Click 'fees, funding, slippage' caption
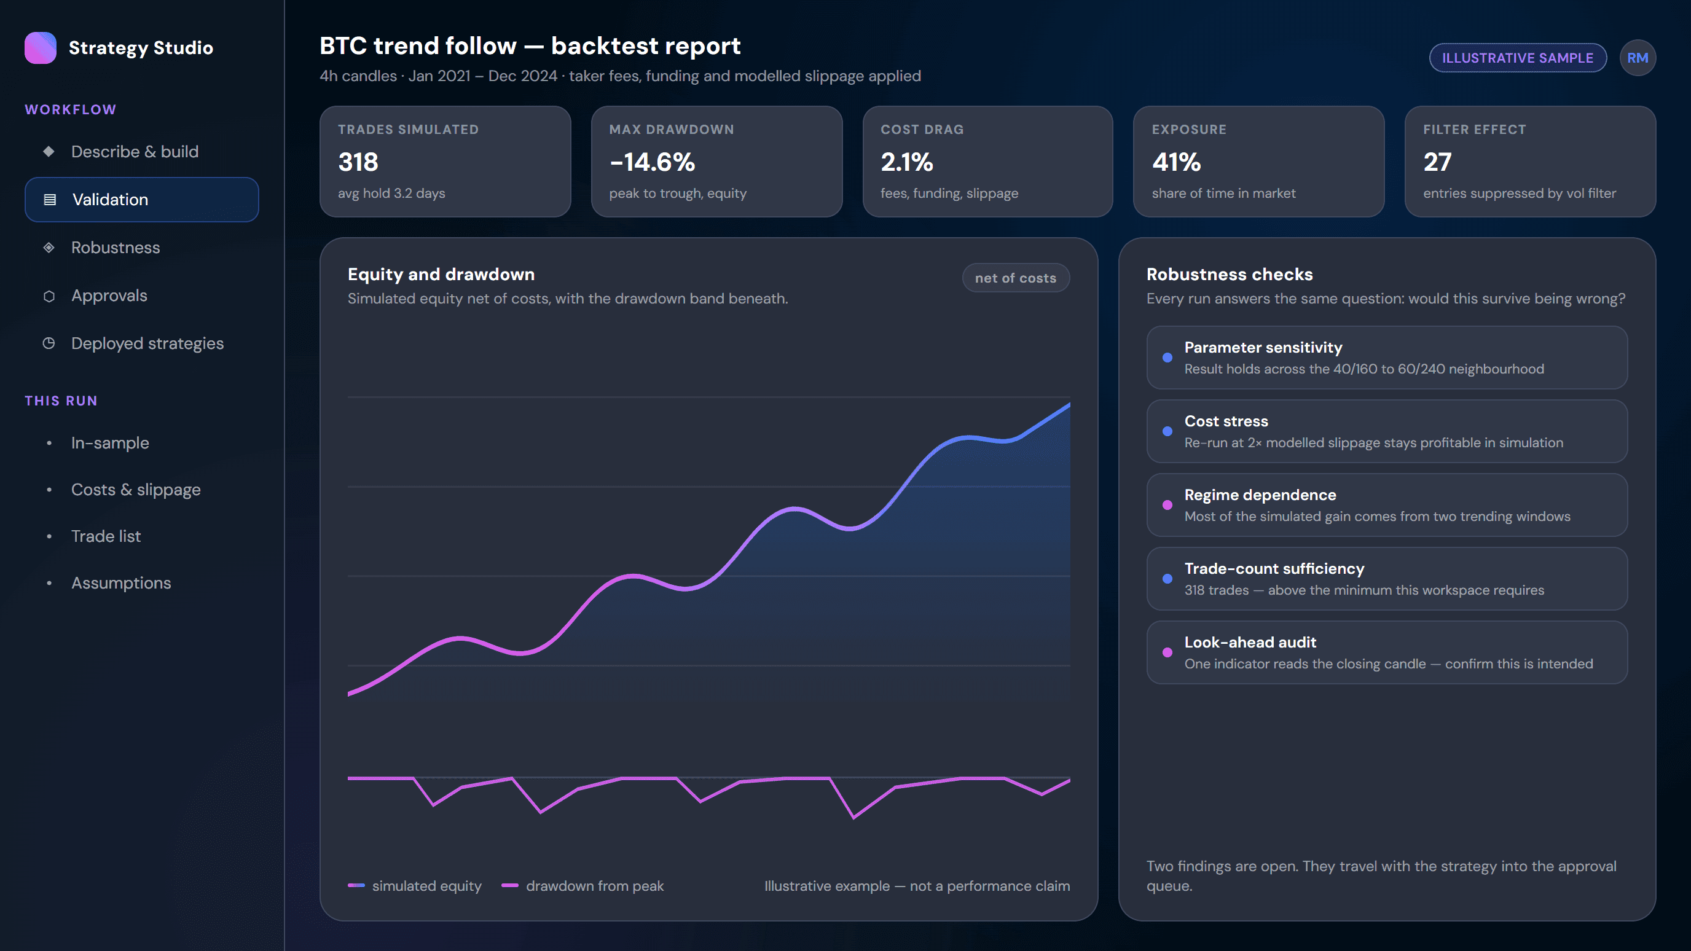This screenshot has height=951, width=1691. click(x=949, y=194)
